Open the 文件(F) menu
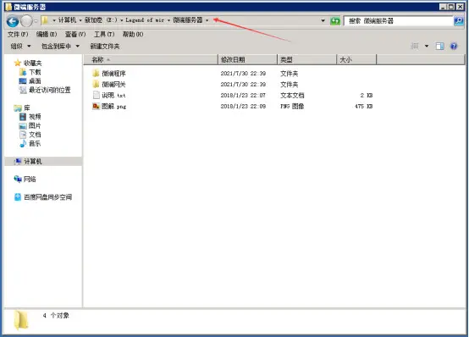Image resolution: width=469 pixels, height=337 pixels. point(18,34)
